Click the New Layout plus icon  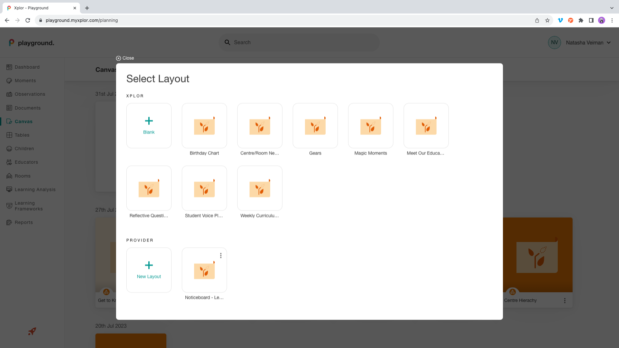coord(149,265)
